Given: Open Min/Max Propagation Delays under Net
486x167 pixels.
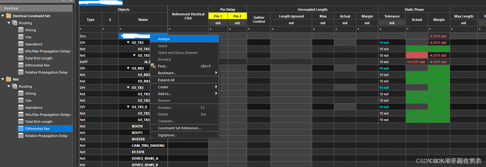Looking at the screenshot, I should pyautogui.click(x=48, y=115).
